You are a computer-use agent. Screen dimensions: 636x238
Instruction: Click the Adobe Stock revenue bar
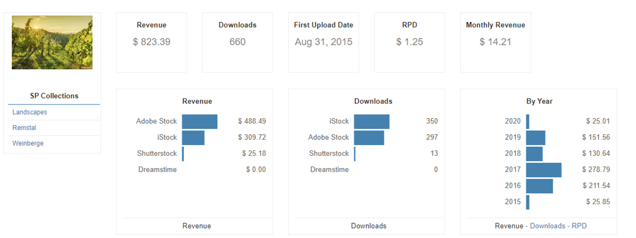(x=200, y=121)
